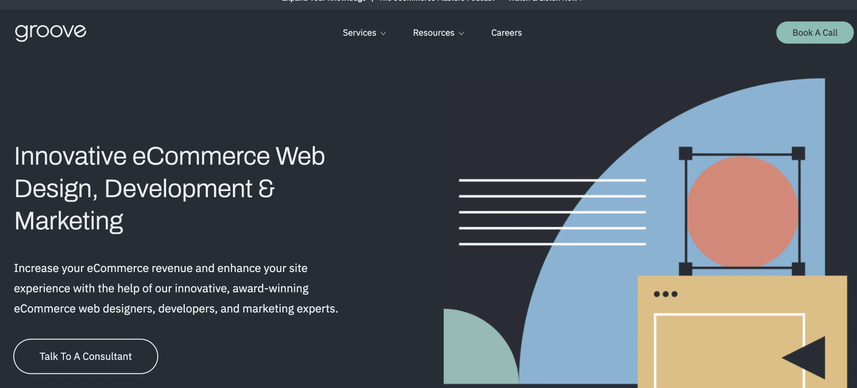Click the stacked white horizontal lines graphic

[552, 212]
